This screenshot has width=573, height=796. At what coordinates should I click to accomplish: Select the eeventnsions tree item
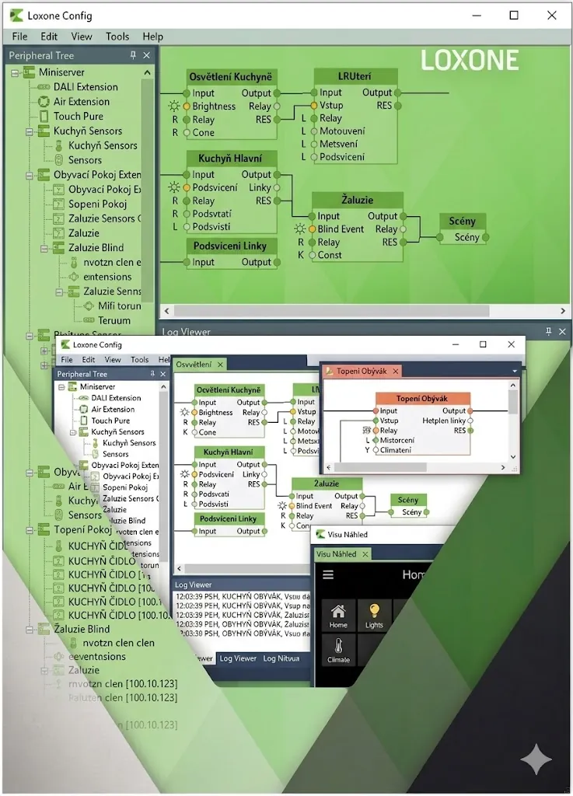97,656
